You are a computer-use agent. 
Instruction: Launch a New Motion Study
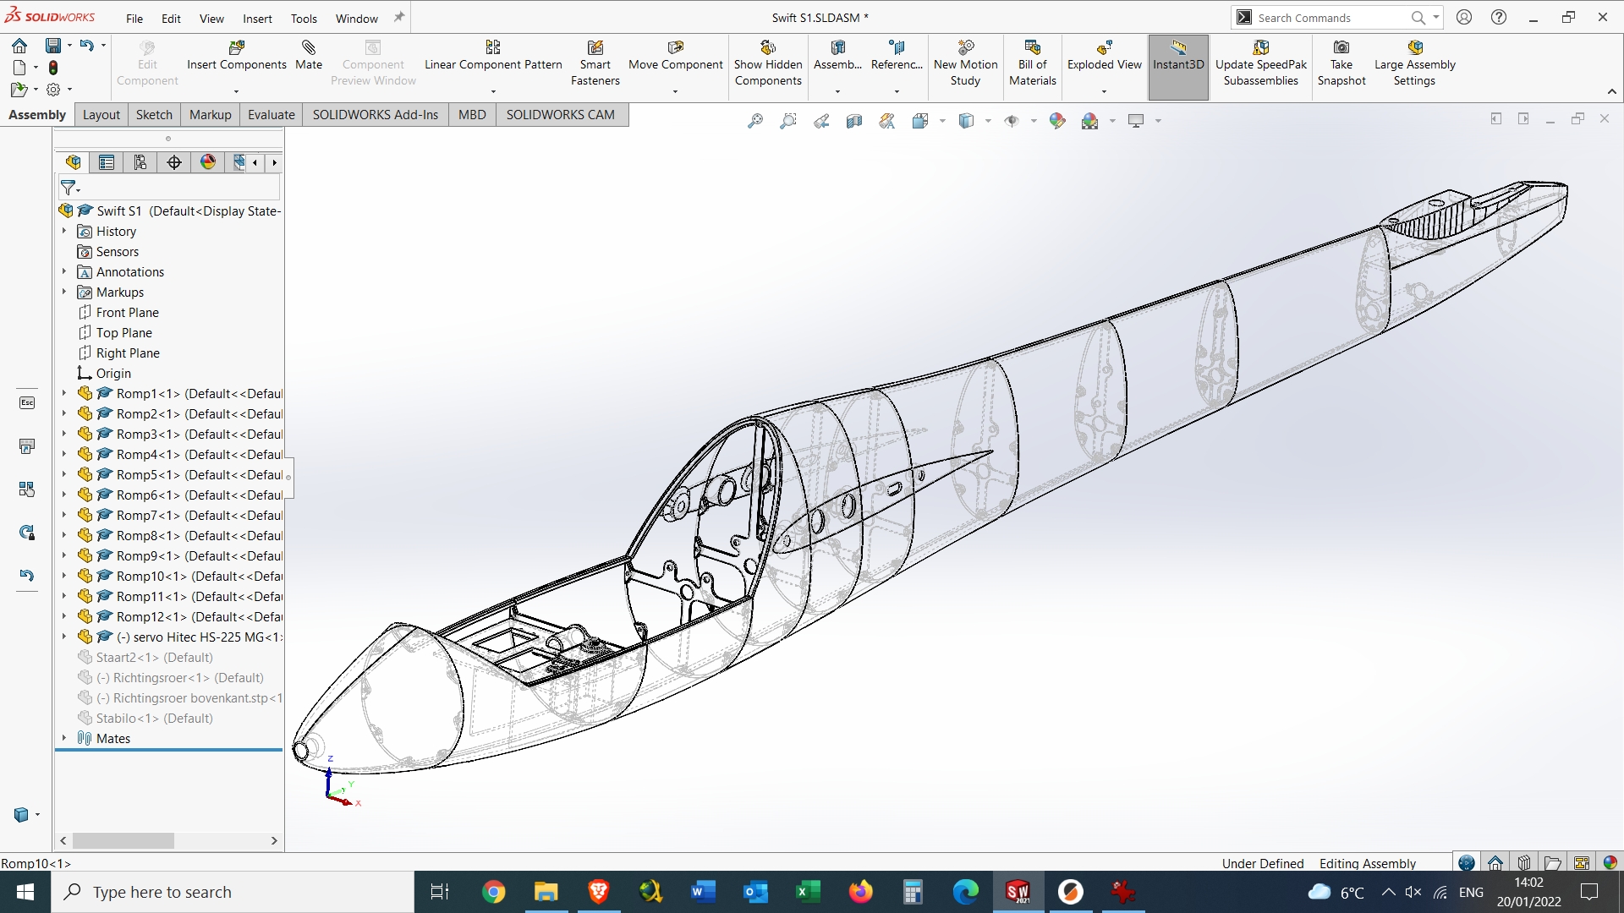(x=965, y=63)
